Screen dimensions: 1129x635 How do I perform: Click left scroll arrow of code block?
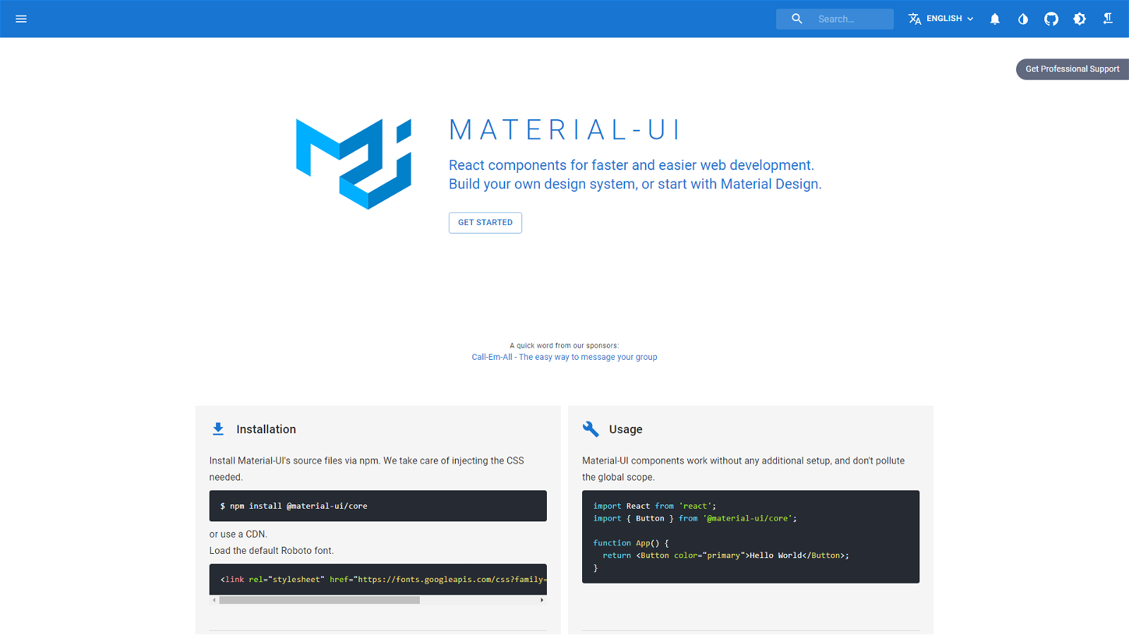(215, 600)
